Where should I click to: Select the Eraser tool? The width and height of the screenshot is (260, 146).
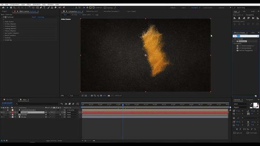[56, 8]
